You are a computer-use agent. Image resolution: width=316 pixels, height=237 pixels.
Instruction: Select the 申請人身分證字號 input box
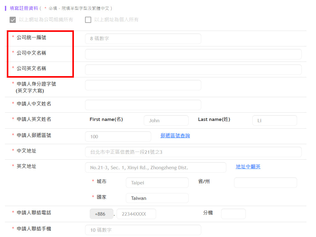[143, 85]
